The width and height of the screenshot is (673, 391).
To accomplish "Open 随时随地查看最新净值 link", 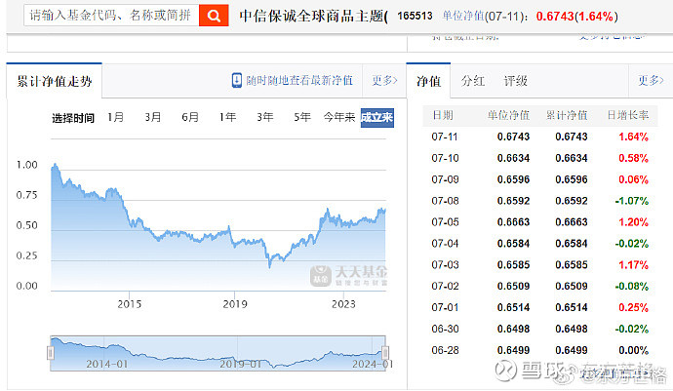I will pyautogui.click(x=299, y=80).
